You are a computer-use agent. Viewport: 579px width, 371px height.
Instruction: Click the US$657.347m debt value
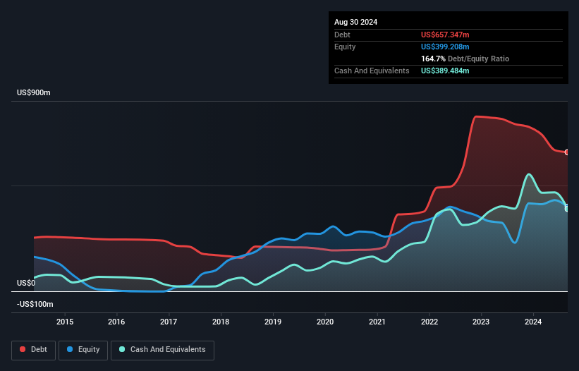click(x=445, y=35)
